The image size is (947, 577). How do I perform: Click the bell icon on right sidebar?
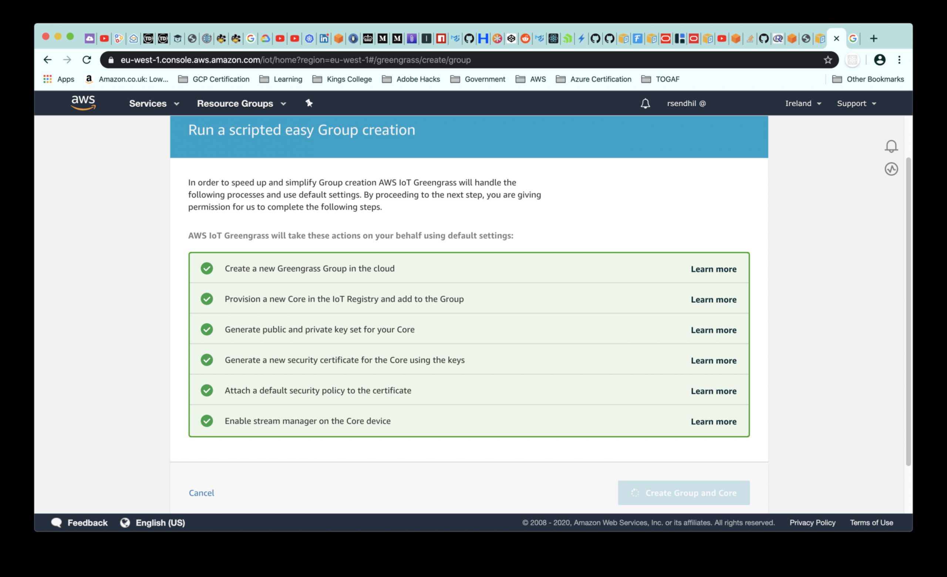(x=891, y=146)
